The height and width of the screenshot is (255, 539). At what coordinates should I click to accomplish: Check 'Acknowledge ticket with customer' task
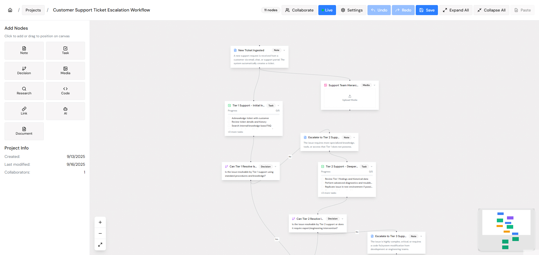[229, 118]
